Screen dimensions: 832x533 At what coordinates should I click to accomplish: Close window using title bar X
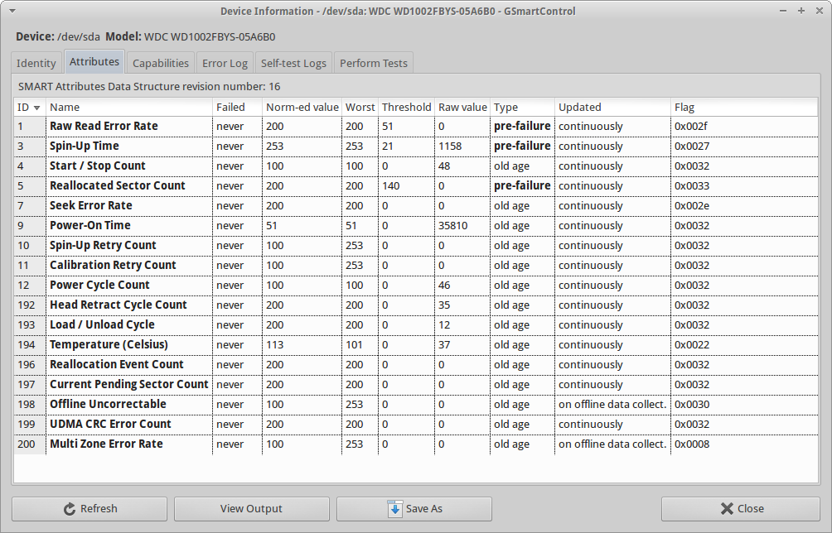pyautogui.click(x=820, y=11)
